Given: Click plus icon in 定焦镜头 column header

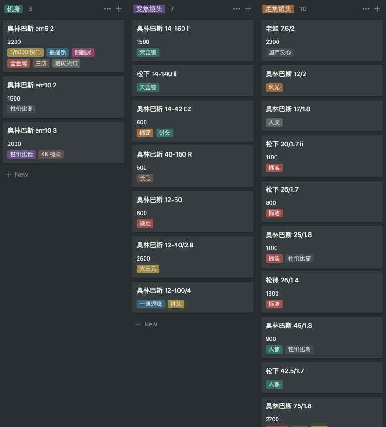Looking at the screenshot, I should pos(377,9).
